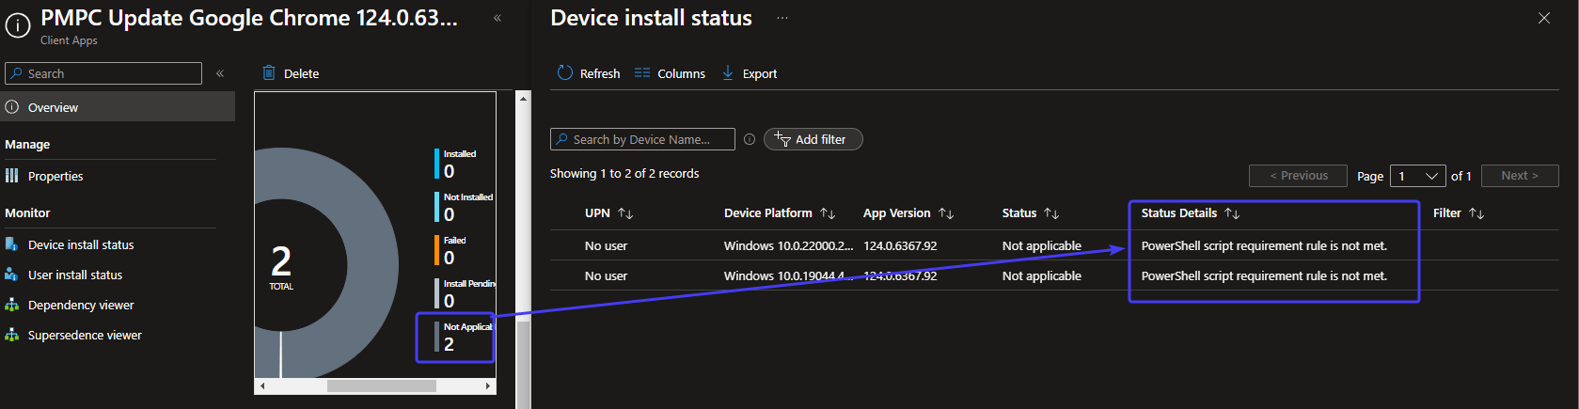The width and height of the screenshot is (1579, 409).
Task: Click the info icon beside PMPC Update title
Action: 18,26
